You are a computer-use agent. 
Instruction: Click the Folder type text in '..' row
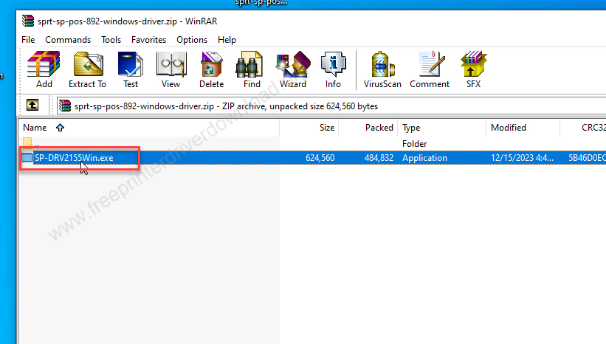pos(414,144)
